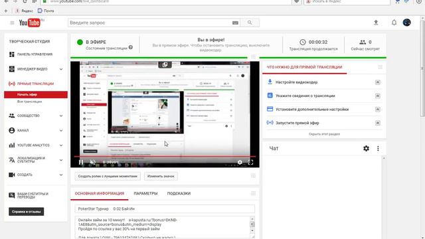The width and height of the screenshot is (425, 239).
Task: Click the card icon for Установите дополнительные настройки
Action: [270, 109]
